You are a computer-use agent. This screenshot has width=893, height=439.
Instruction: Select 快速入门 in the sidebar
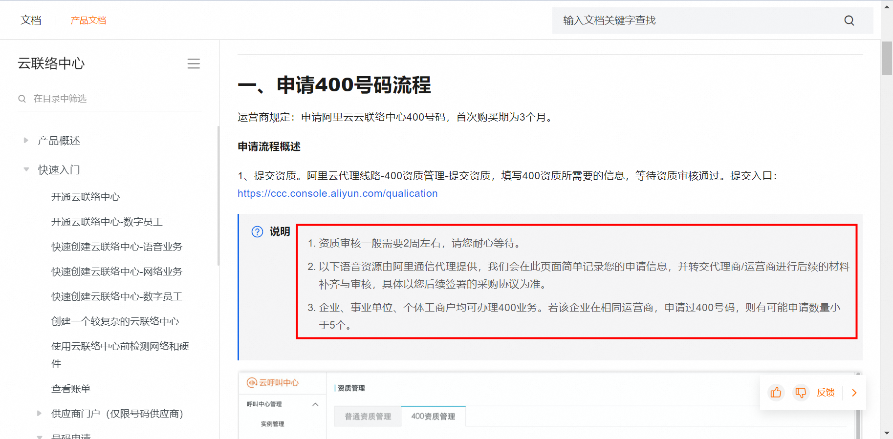coord(59,169)
